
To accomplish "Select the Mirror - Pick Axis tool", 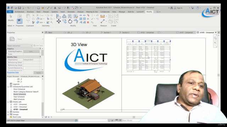I will (70, 16).
